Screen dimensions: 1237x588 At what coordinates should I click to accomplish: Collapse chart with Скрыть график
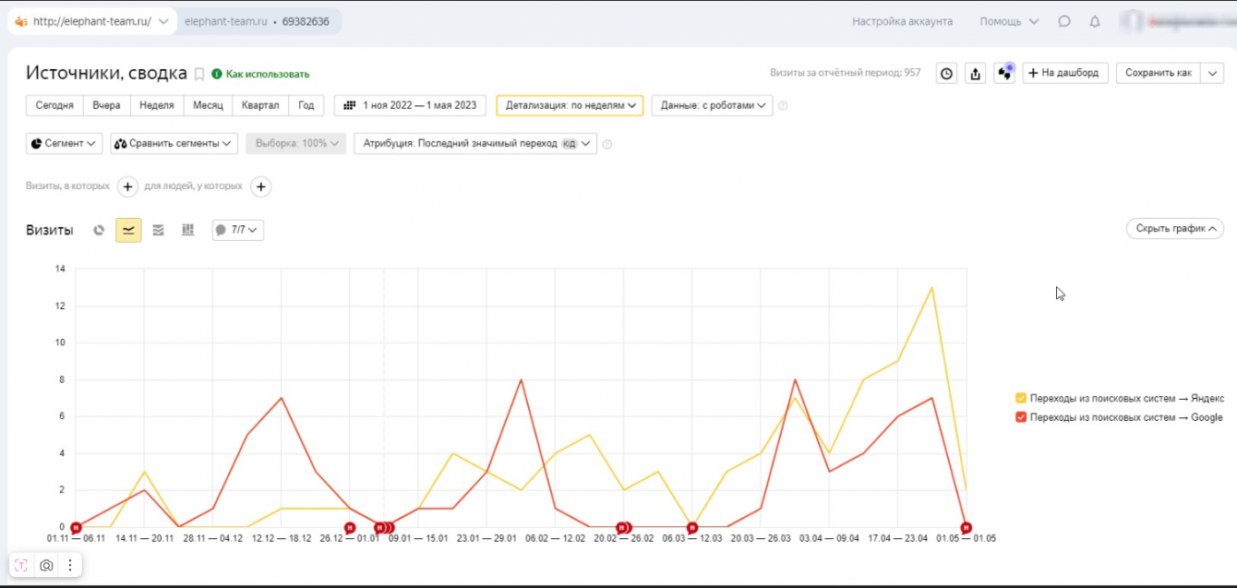click(x=1174, y=228)
